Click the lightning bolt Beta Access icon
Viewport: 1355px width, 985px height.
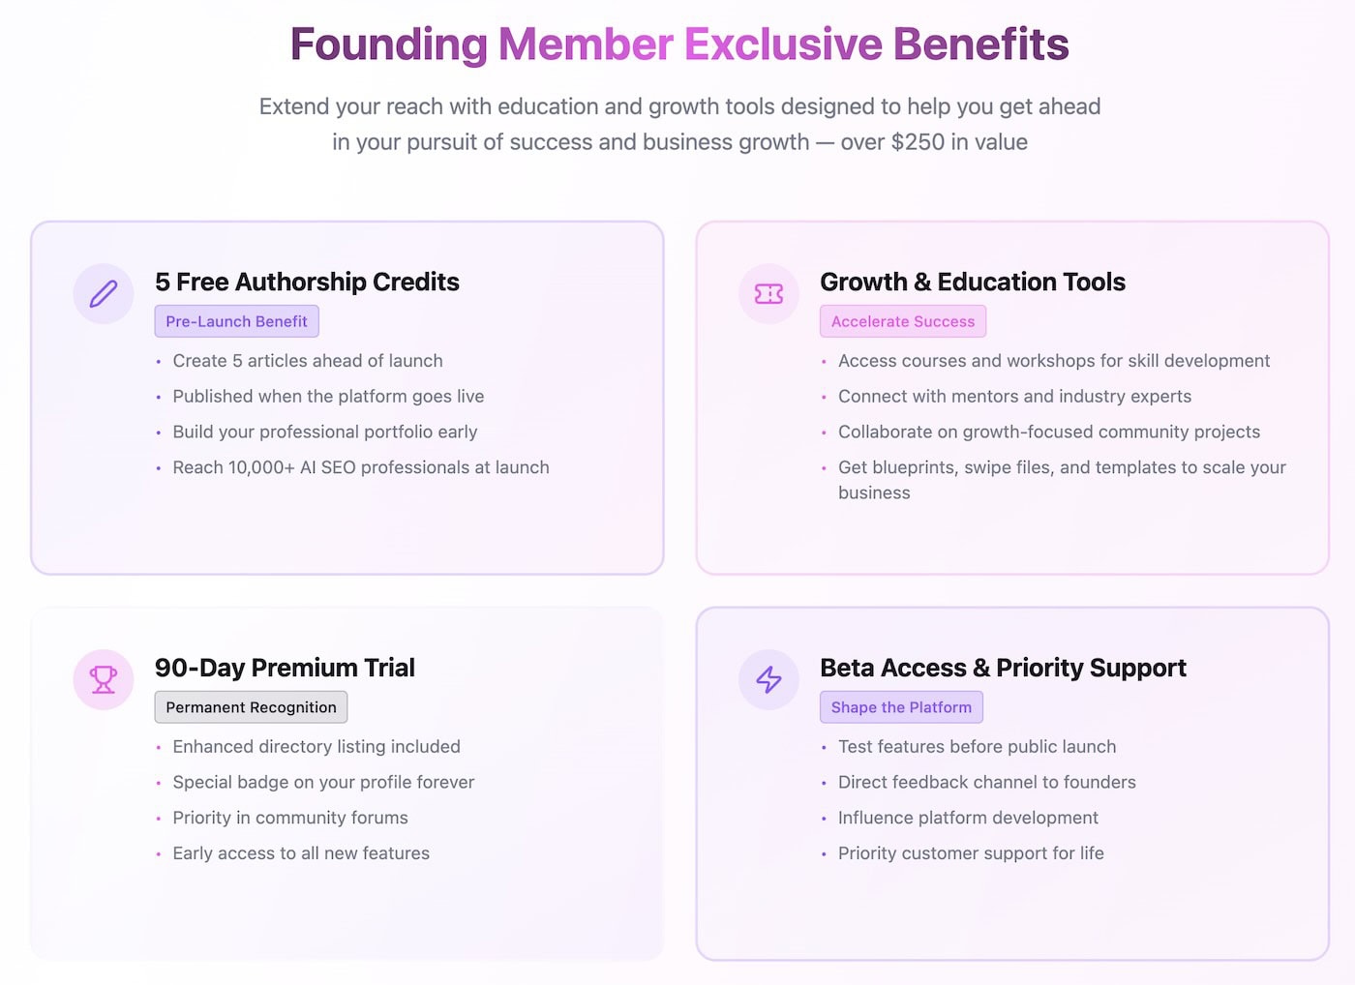[768, 679]
